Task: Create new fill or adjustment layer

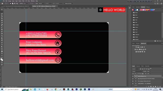Action: [x=153, y=86]
